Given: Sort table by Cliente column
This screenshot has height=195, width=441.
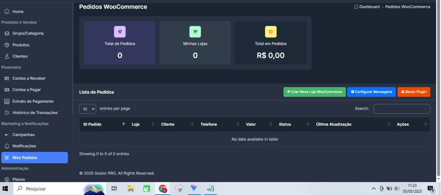Looking at the screenshot, I should (177, 124).
